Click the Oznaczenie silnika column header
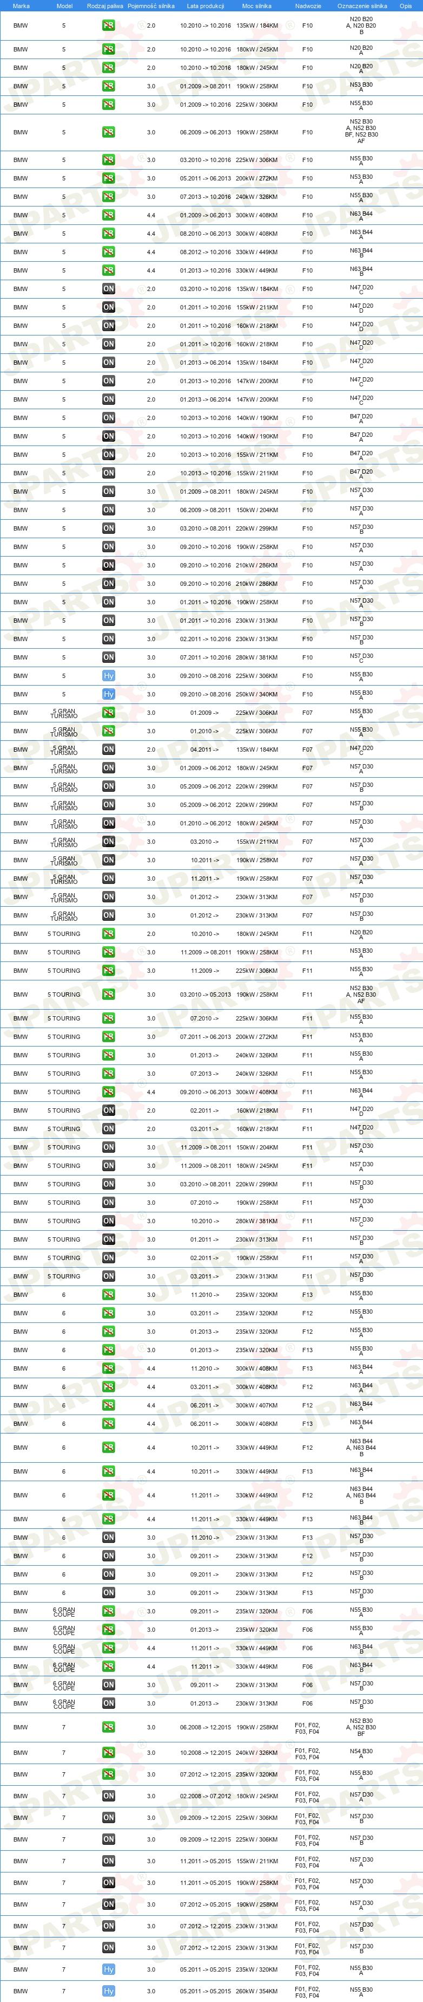Screen dimensions: 423x2002 [x=362, y=5]
